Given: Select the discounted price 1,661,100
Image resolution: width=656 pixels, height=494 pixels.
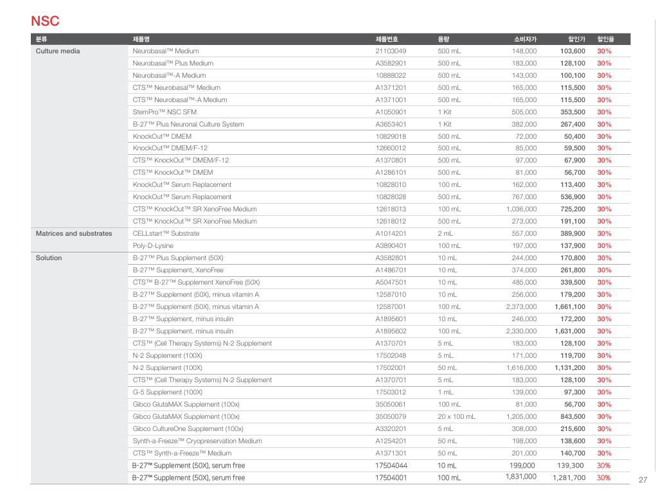Looking at the screenshot, I should (x=569, y=307).
